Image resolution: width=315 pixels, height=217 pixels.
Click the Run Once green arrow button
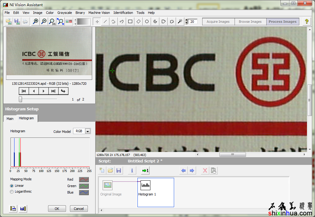(x=145, y=170)
